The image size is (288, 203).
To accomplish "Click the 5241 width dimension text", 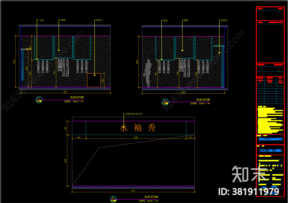I will pyautogui.click(x=65, y=92).
